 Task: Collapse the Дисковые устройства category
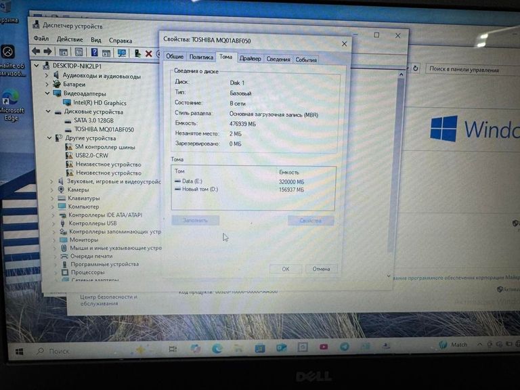(49, 112)
